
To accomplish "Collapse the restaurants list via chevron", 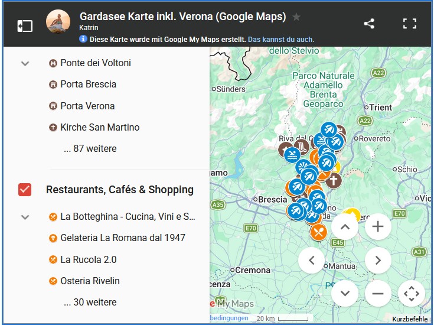I will (25, 217).
